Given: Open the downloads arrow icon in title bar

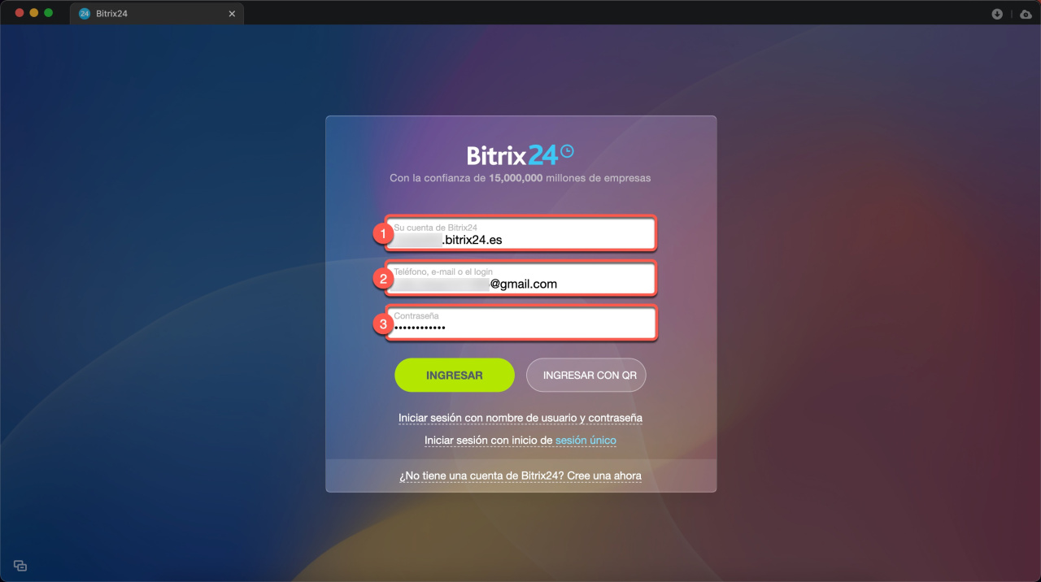Looking at the screenshot, I should pyautogui.click(x=997, y=14).
